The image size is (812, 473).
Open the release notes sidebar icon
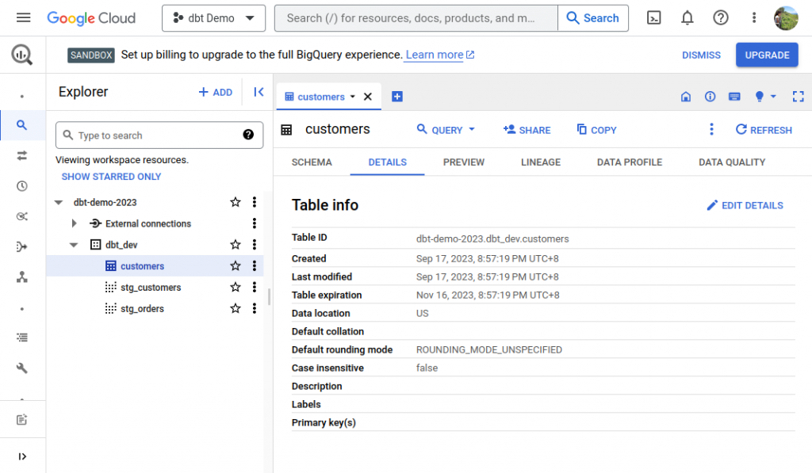[x=21, y=420]
